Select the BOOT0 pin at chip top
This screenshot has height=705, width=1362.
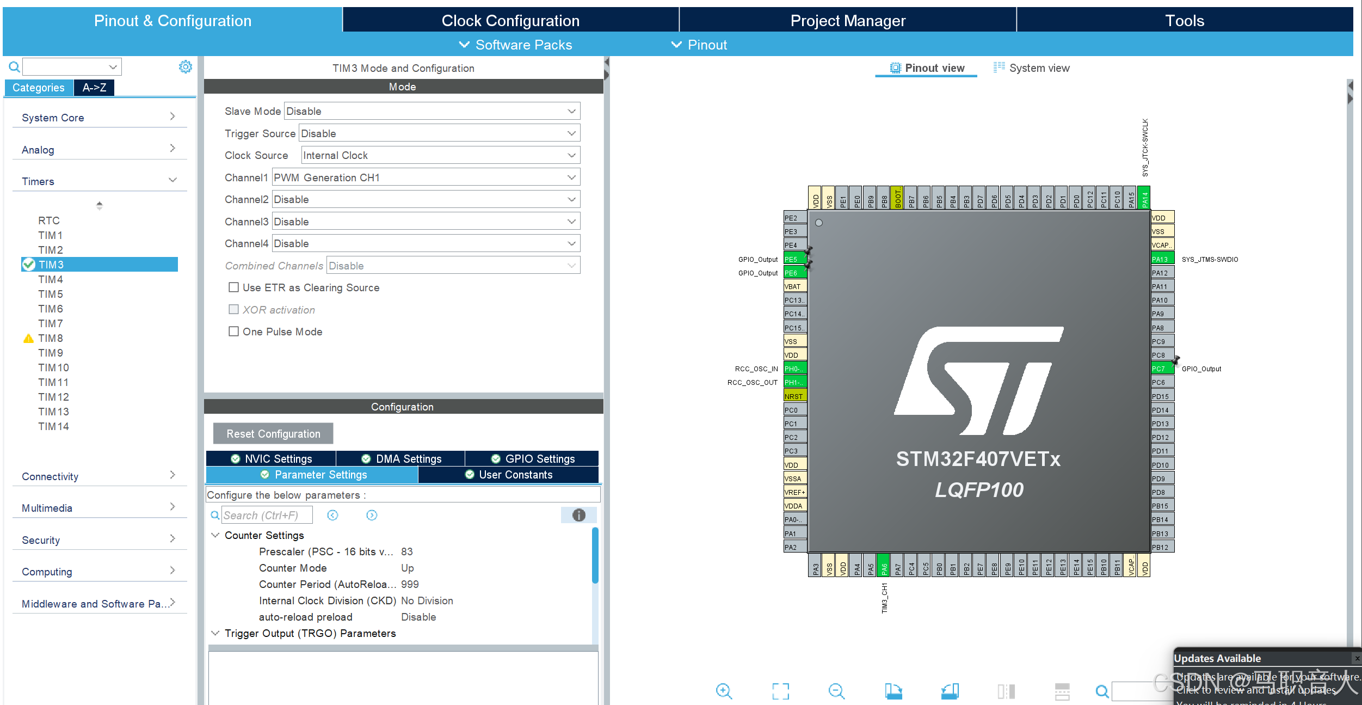pyautogui.click(x=897, y=198)
